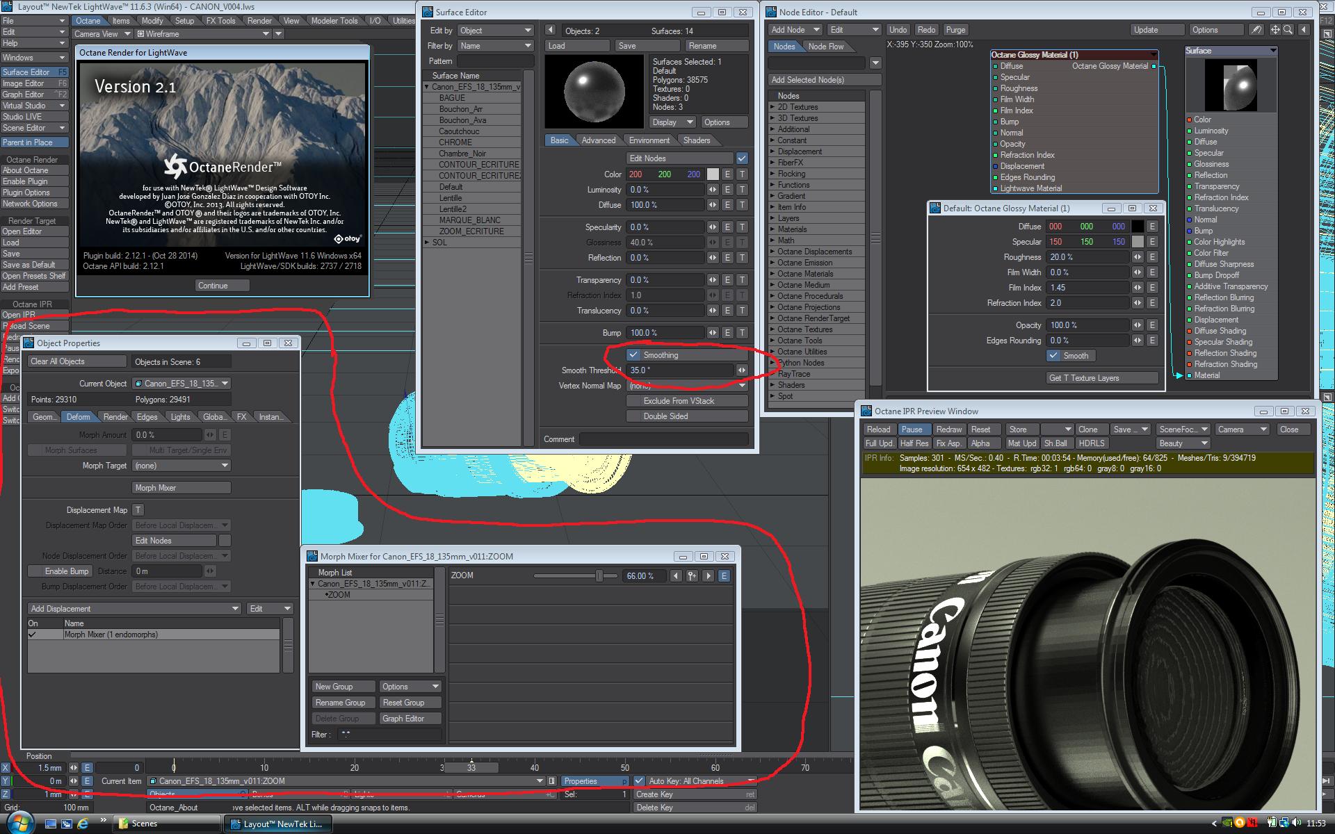The image size is (1335, 834).
Task: Toggle Smooth checkbox in Octane Glossy Material
Action: [x=1054, y=356]
